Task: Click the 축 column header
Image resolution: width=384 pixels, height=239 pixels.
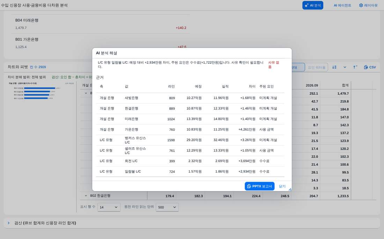Action: click(x=101, y=86)
